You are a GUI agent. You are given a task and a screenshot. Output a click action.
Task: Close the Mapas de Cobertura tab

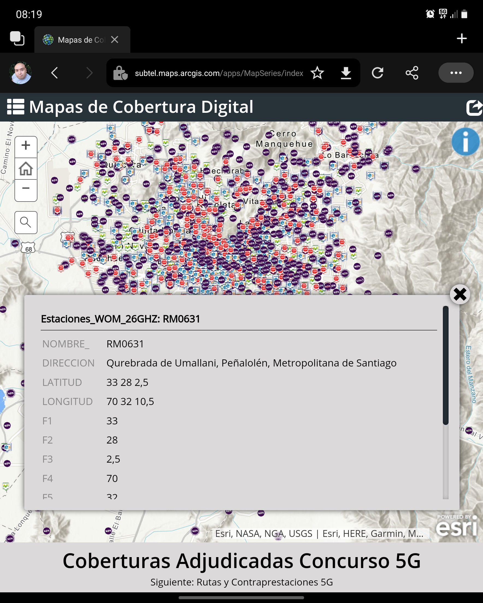coord(114,40)
